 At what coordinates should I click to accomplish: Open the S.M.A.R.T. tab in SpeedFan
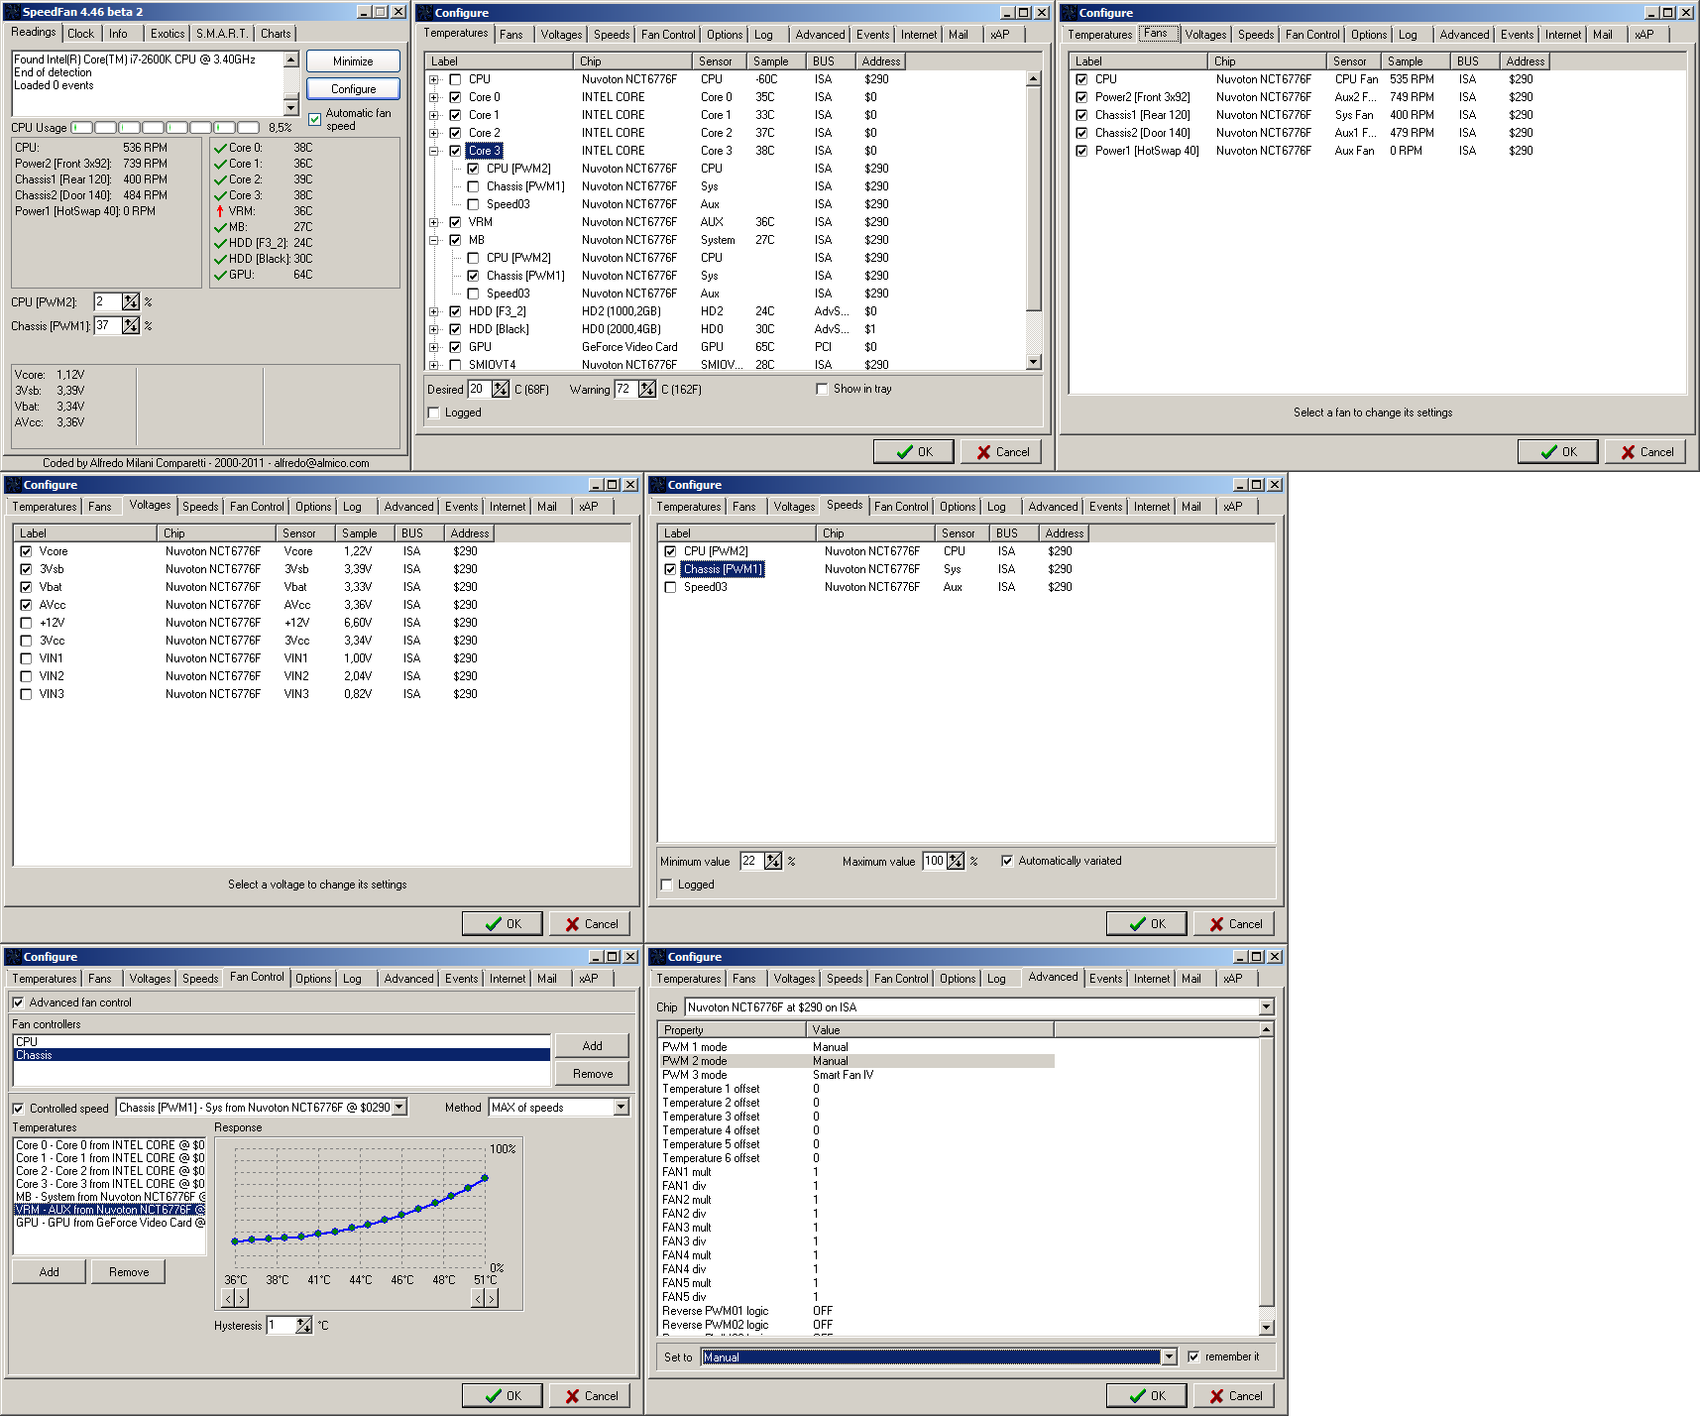click(x=222, y=33)
